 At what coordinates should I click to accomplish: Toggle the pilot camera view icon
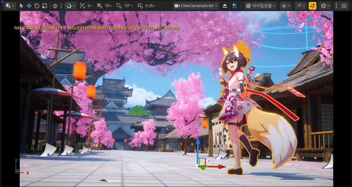(234, 6)
